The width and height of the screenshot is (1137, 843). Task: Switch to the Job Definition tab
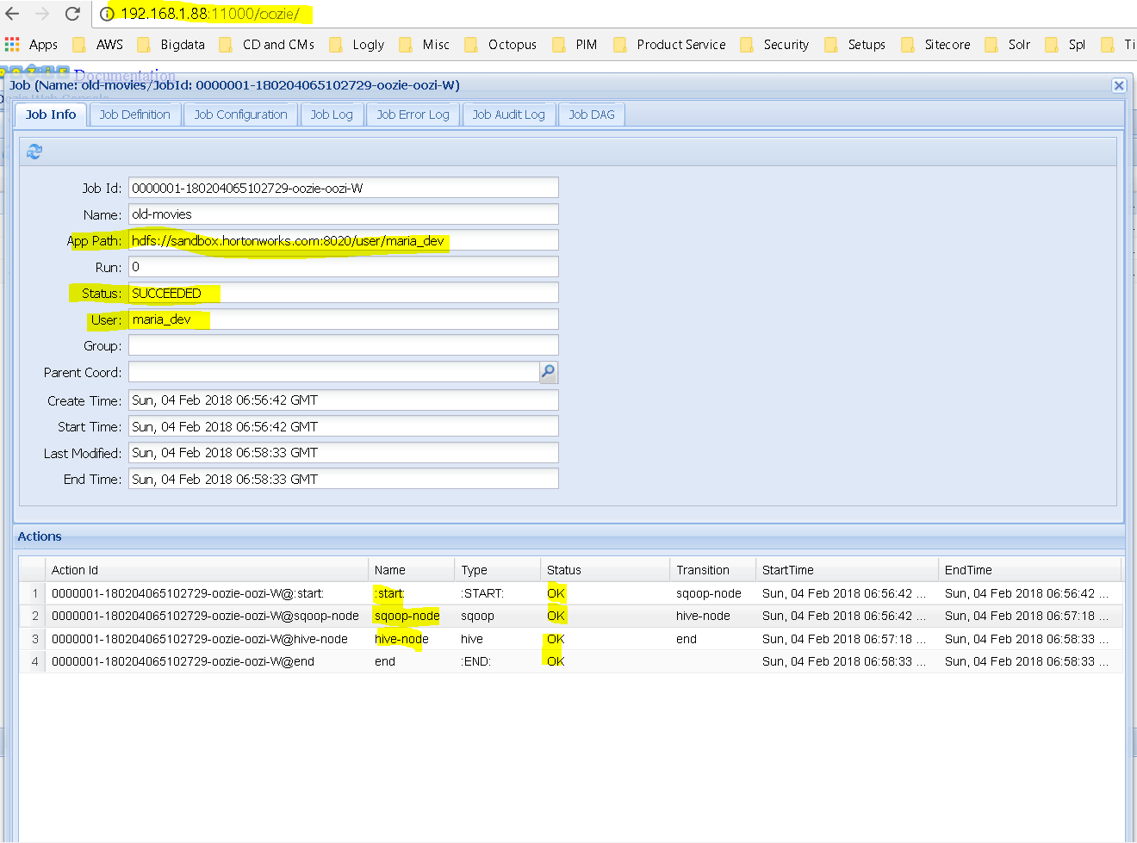click(135, 115)
